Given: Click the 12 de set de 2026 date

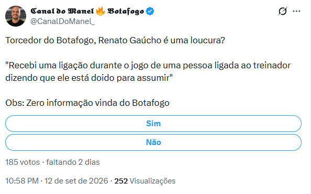Looking at the screenshot, I should [76, 181].
